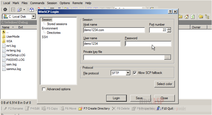Open preferences with the gear toolbar icon

click(5, 10)
